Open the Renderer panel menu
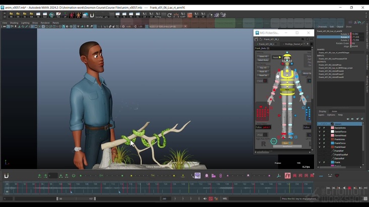 click(45, 23)
